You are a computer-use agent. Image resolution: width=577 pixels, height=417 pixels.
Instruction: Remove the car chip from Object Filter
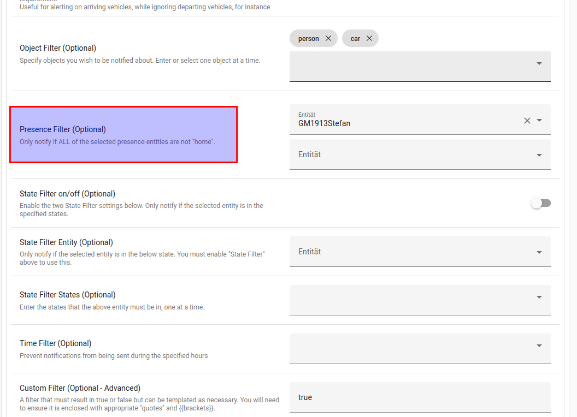(369, 38)
